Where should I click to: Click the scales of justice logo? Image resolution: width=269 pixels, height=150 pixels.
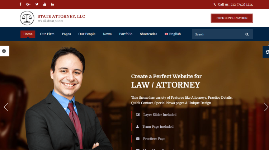click(27, 18)
